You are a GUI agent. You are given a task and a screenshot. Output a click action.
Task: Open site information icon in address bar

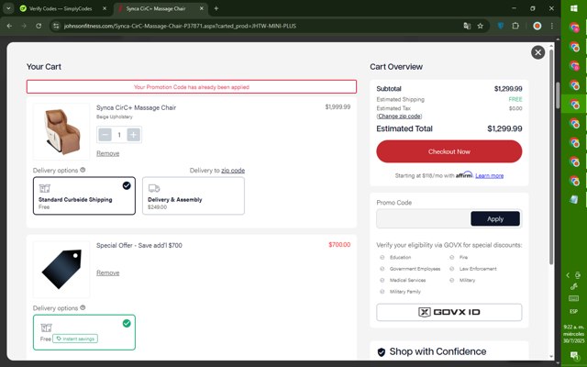56,26
